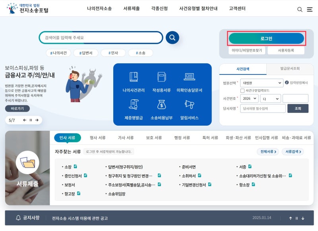Screen dimensions: 318x231
Task: Click document icon next to 항고장
Action: click(x=79, y=193)
